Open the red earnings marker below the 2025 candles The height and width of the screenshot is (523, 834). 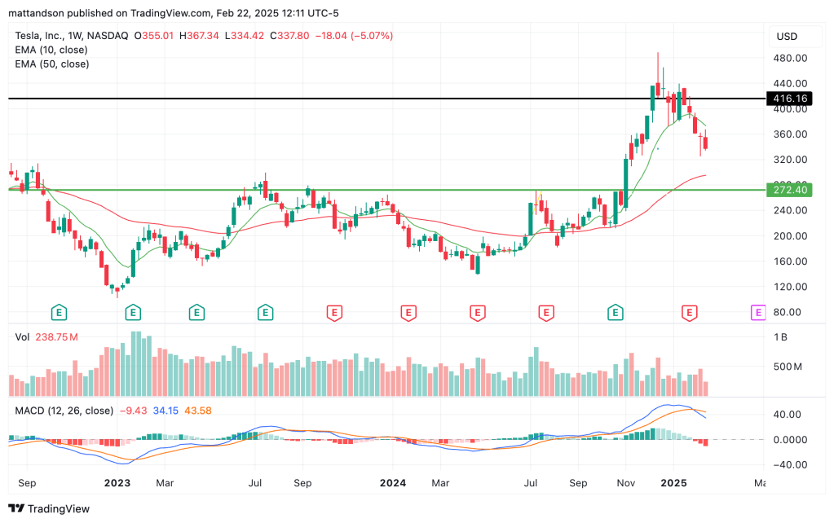point(691,312)
